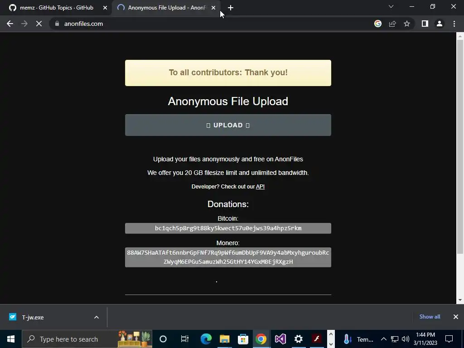
Task: Launch Microsoft Edge from the taskbar
Action: tap(206, 339)
